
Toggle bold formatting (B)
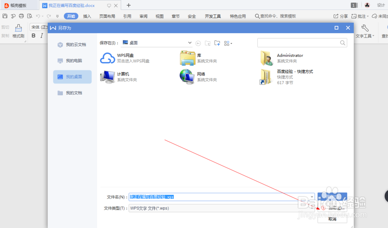(33, 36)
